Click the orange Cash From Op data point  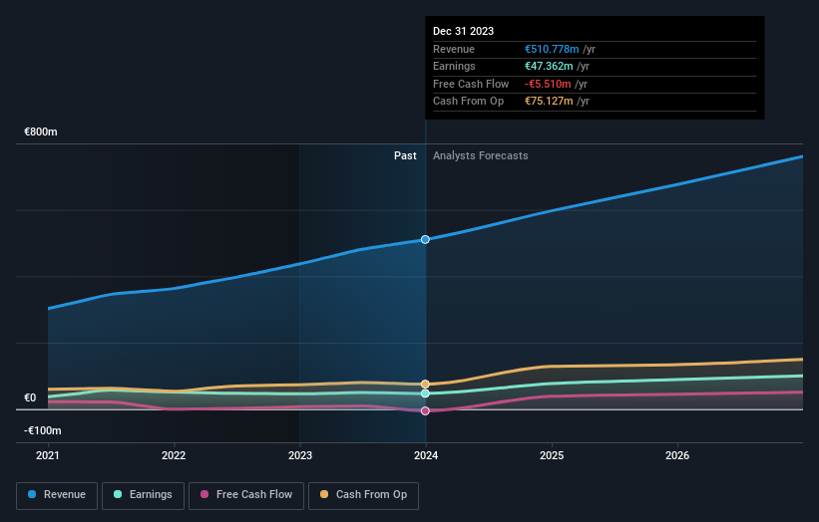click(x=425, y=385)
